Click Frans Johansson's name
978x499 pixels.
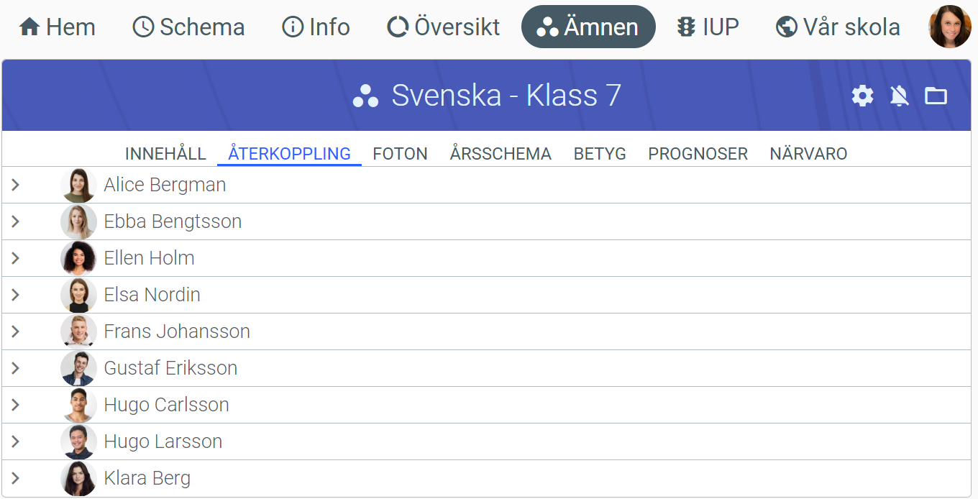tap(177, 331)
